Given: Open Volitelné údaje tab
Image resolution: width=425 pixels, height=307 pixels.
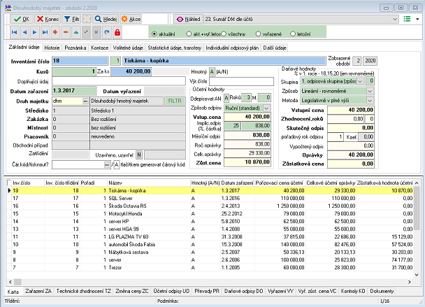Looking at the screenshot, I should (x=128, y=48).
